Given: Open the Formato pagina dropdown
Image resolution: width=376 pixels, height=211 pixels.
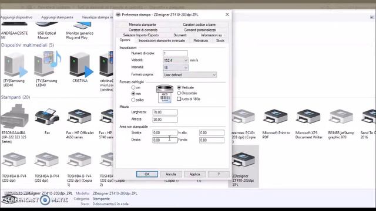Looking at the screenshot, I should click(x=190, y=75).
